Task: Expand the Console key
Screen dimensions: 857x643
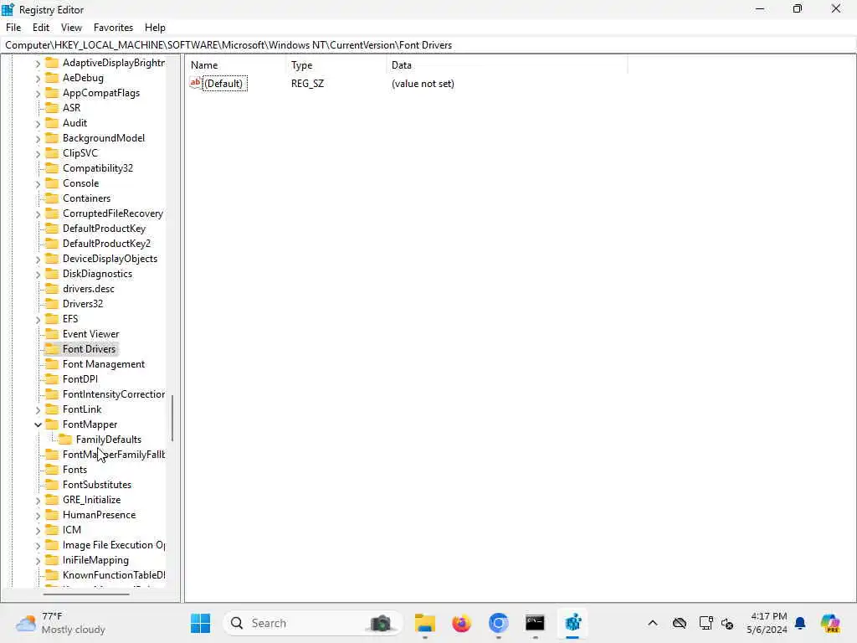Action: coord(38,183)
